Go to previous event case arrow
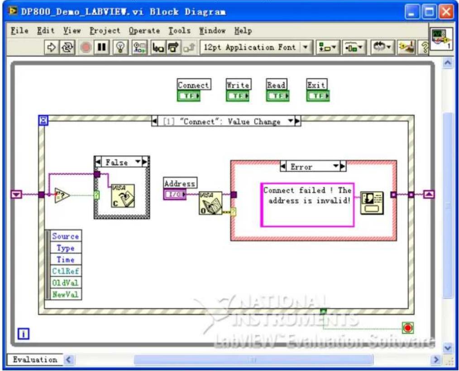Screen dimensions: 459x371 154,121
